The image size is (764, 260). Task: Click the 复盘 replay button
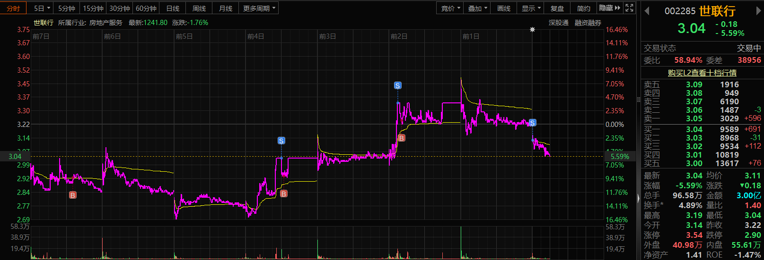pos(557,8)
